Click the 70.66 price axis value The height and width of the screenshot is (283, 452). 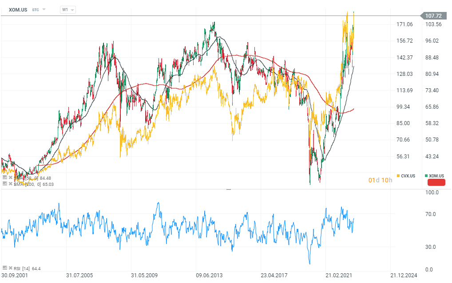pos(403,140)
